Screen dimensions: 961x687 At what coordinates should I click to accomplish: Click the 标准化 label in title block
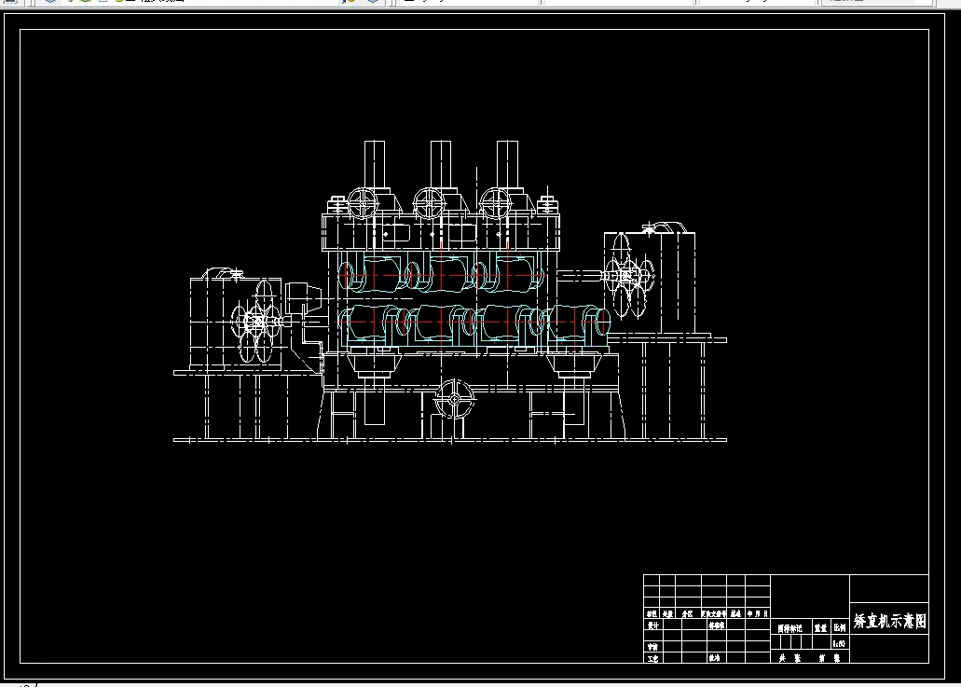click(x=717, y=625)
